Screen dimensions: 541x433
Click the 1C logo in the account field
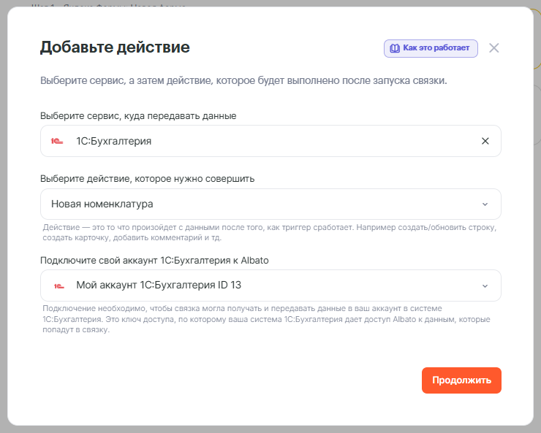click(58, 286)
